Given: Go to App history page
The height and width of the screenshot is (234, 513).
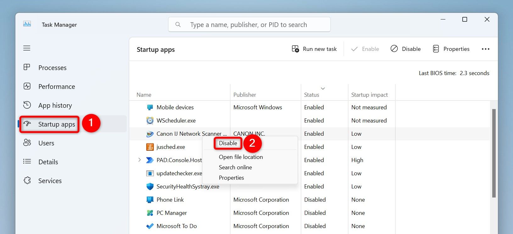Looking at the screenshot, I should (x=55, y=106).
